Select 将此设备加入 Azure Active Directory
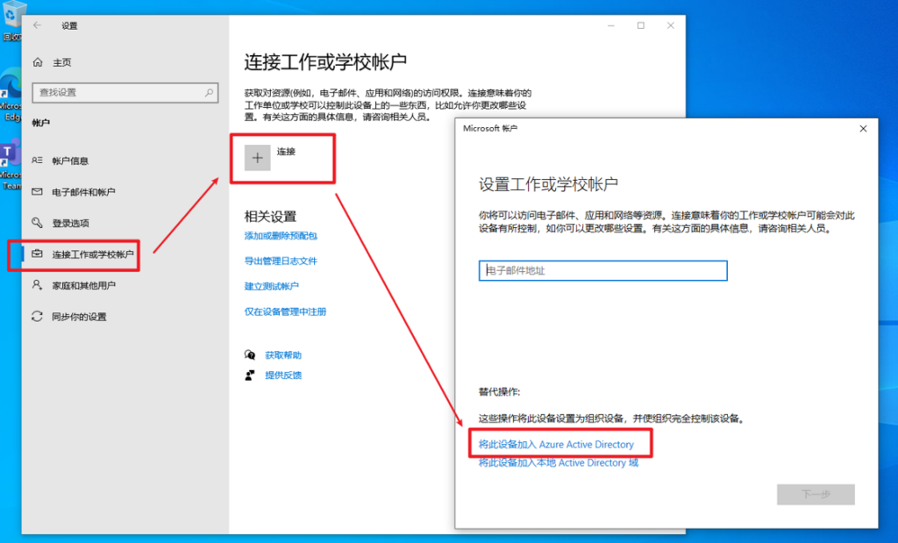The height and width of the screenshot is (543, 898). pyautogui.click(x=556, y=445)
